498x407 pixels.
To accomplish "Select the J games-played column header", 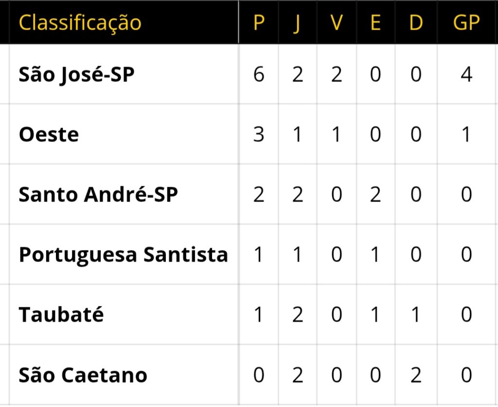I will coord(297,22).
